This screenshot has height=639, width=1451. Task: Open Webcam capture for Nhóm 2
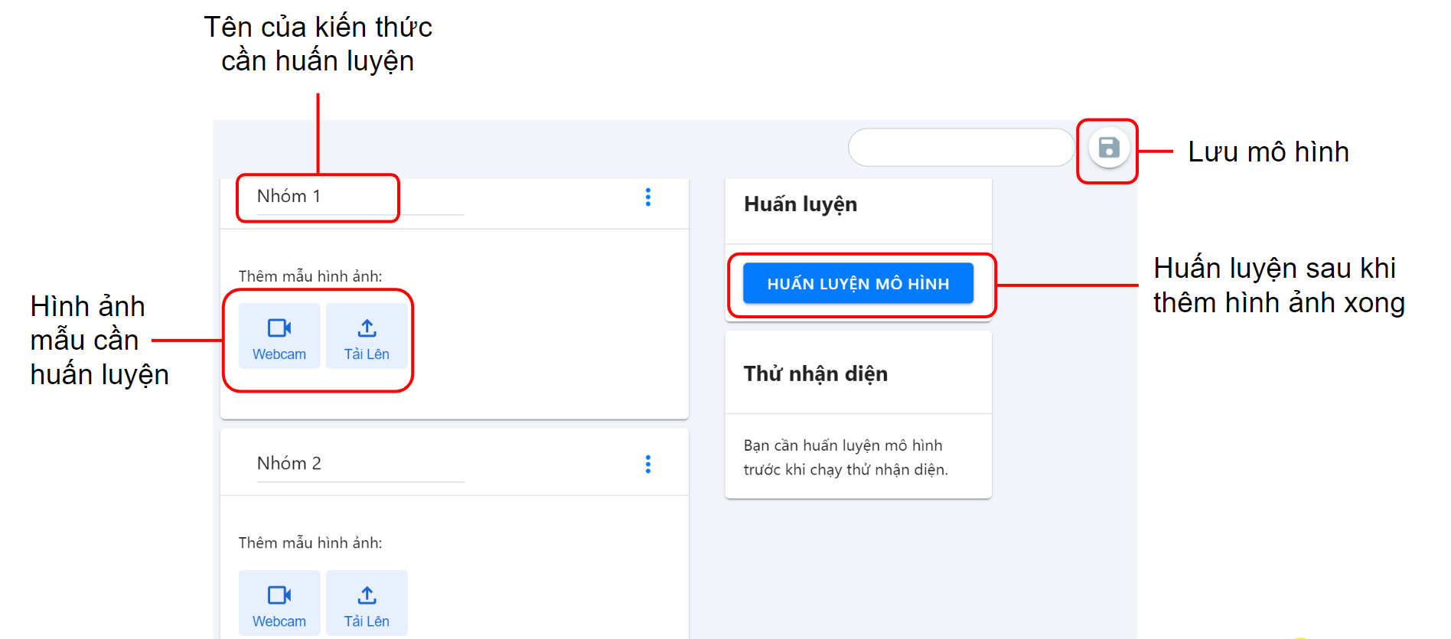pyautogui.click(x=279, y=603)
